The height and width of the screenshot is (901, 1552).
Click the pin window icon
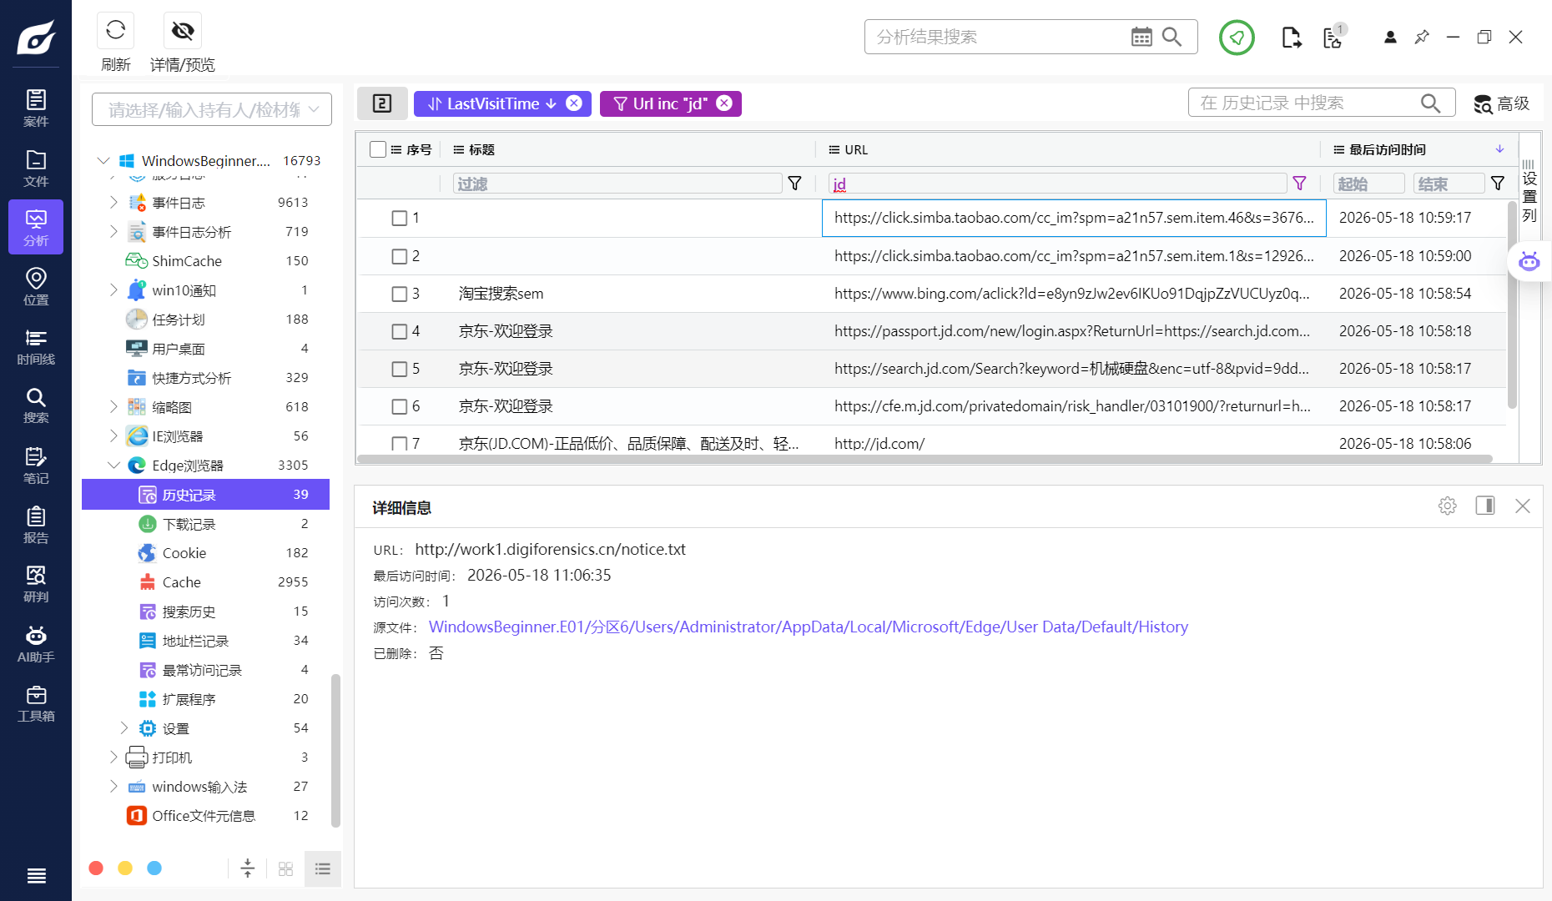(1422, 37)
